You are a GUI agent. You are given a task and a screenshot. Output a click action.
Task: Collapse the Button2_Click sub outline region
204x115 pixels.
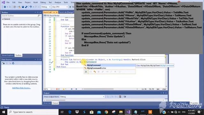[56, 60]
